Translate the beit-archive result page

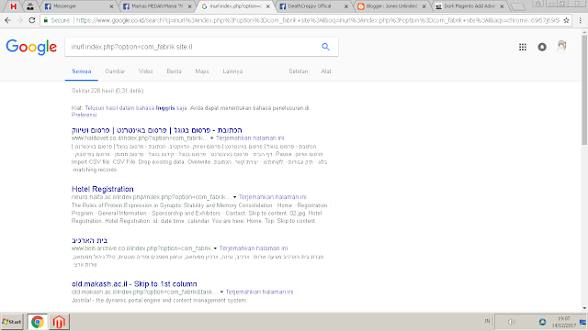click(x=254, y=248)
